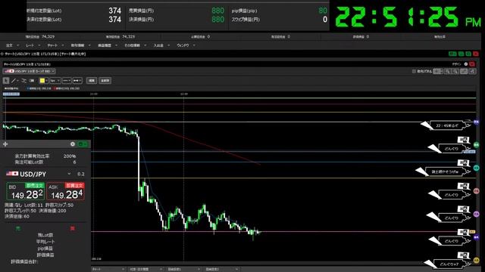This screenshot has height=272, width=485.
Task: Toggle the order panel checkbox in chart header
Action: pos(414,71)
